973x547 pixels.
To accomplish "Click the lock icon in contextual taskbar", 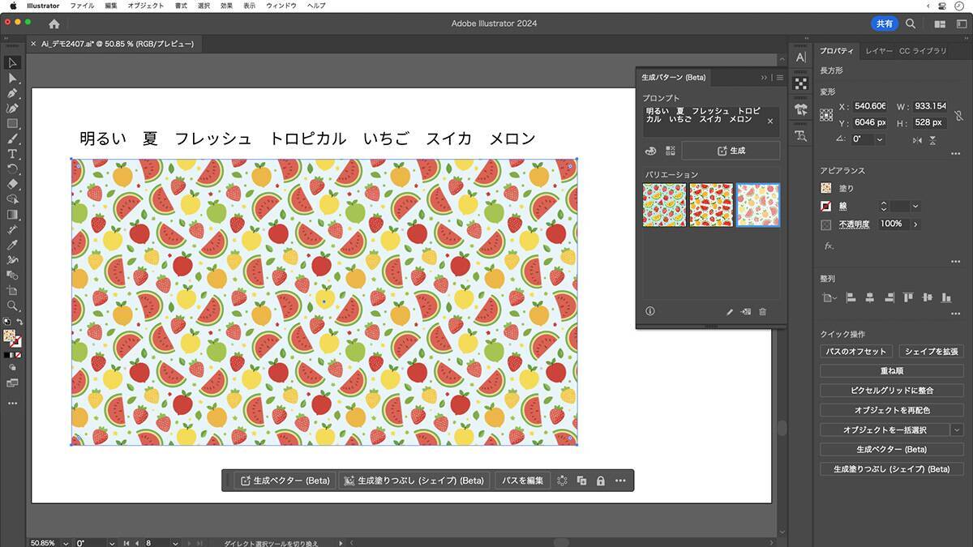I will [600, 481].
